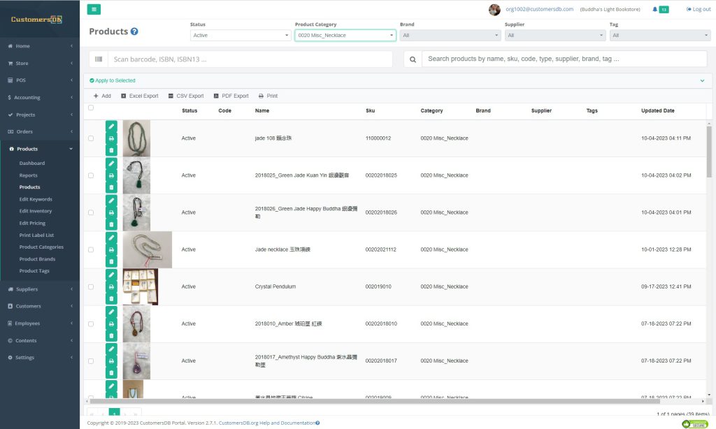The image size is (716, 429).
Task: Select the Crystal Pendulum row checkbox
Action: (x=91, y=286)
